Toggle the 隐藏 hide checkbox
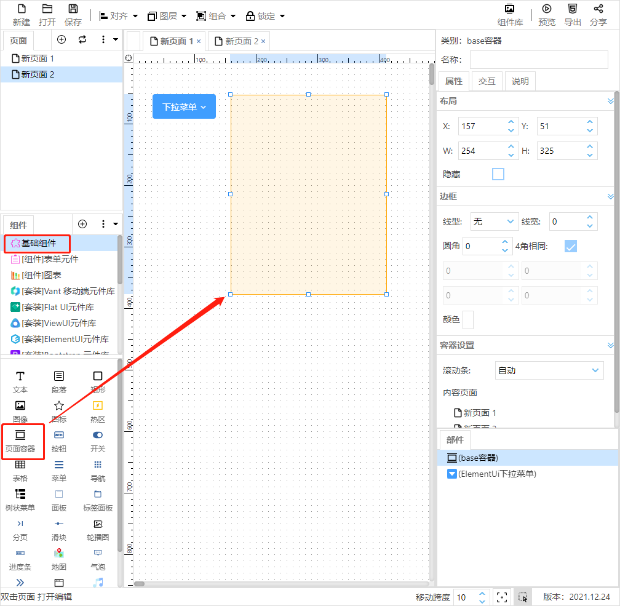The width and height of the screenshot is (620, 606). tap(498, 174)
